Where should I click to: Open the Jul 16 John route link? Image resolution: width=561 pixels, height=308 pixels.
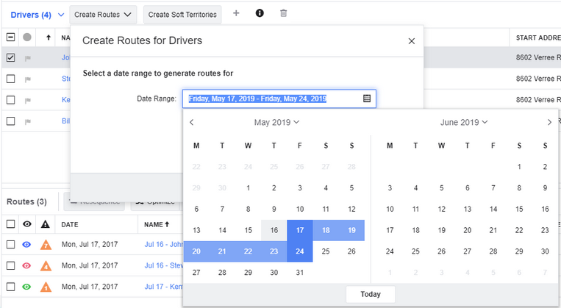coord(163,245)
